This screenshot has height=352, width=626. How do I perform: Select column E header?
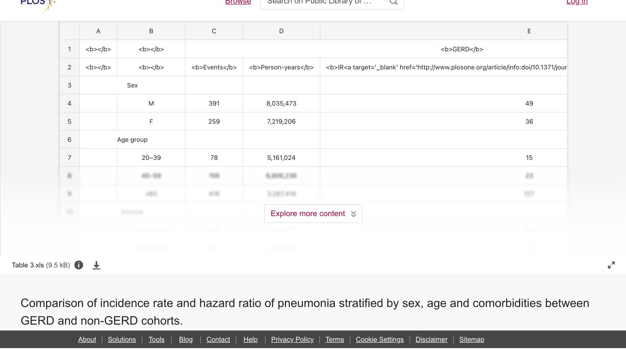pyautogui.click(x=444, y=31)
